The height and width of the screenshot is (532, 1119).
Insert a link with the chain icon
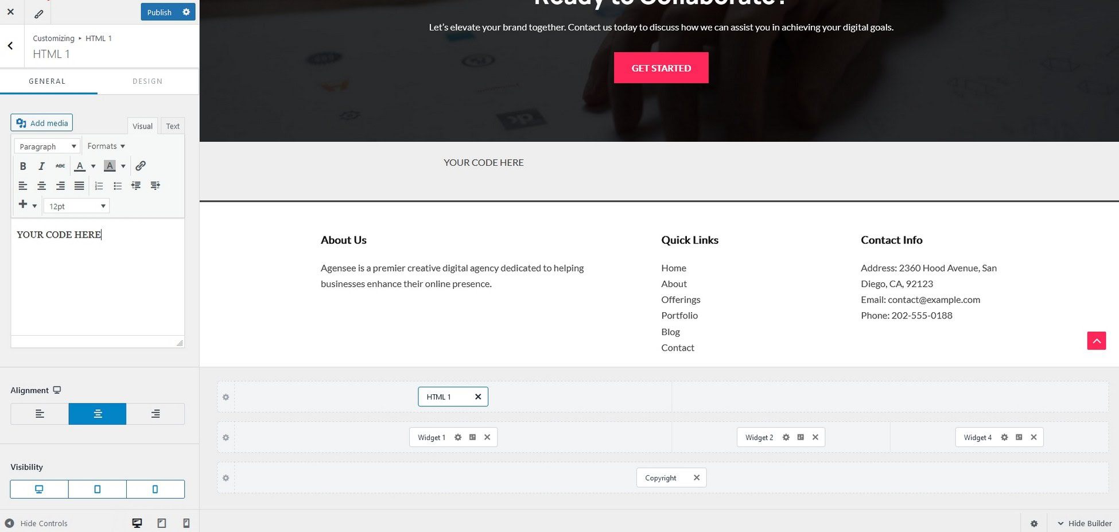coord(141,166)
